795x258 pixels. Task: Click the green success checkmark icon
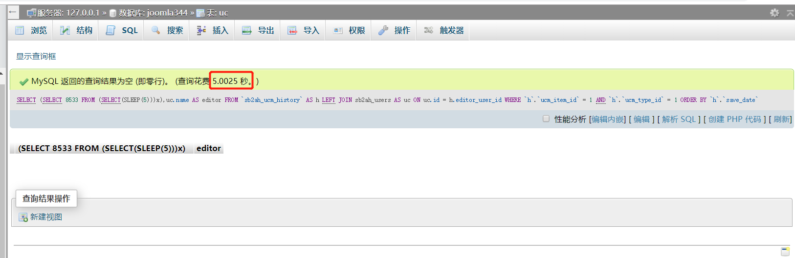point(23,81)
